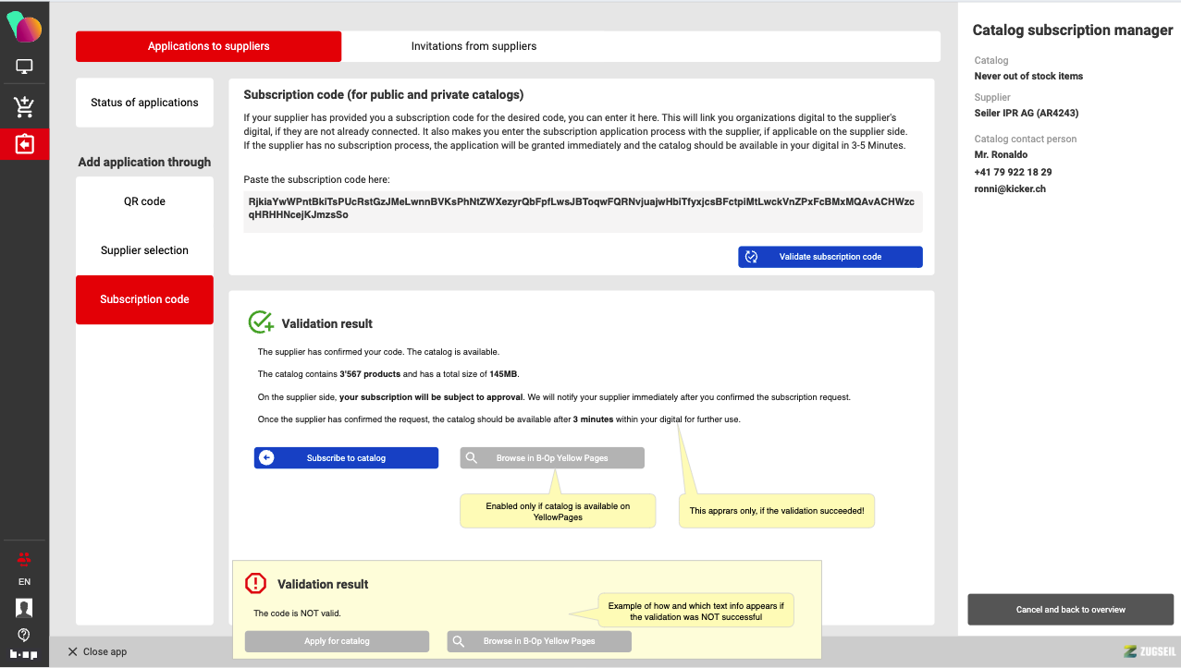This screenshot has height=668, width=1181.
Task: Click the red invalid warning icon
Action: tap(255, 583)
